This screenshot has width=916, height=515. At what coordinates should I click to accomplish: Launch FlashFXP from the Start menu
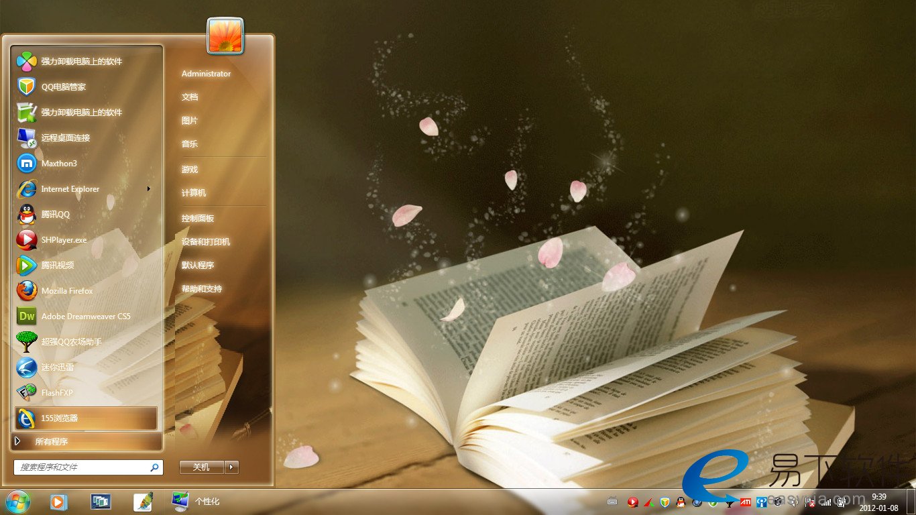coord(87,392)
